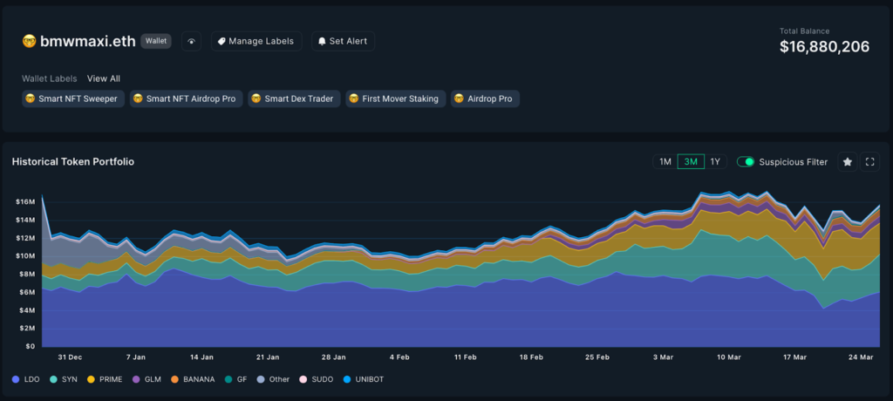The image size is (893, 401).
Task: Expand chart to fullscreen
Action: click(869, 161)
